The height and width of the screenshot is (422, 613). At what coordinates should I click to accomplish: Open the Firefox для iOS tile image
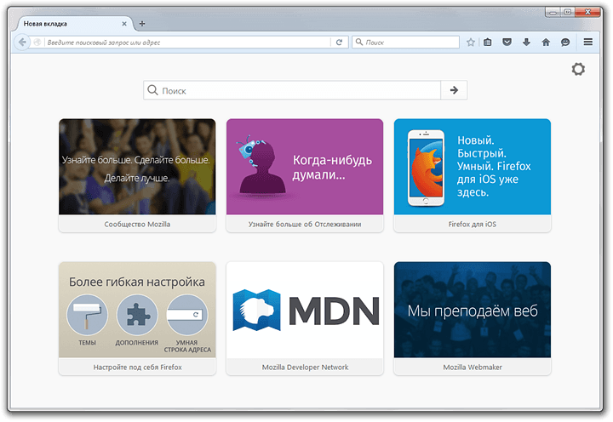coord(473,167)
